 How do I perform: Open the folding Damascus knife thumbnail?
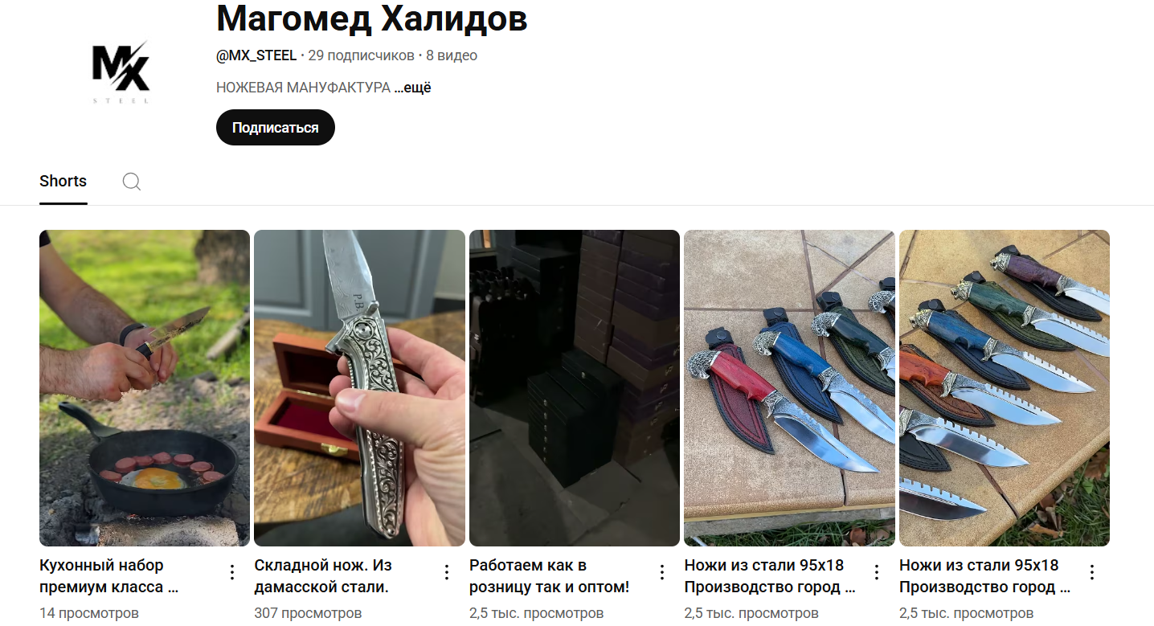pyautogui.click(x=359, y=388)
